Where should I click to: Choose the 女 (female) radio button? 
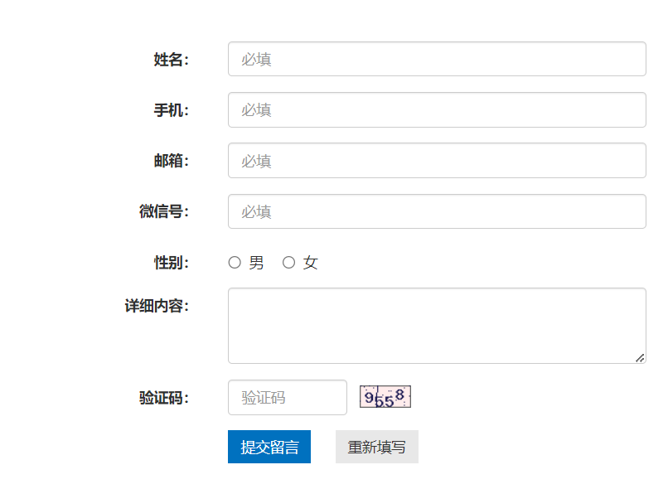[288, 263]
